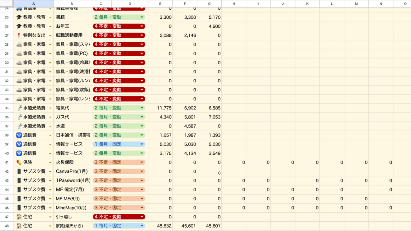Click the furniture icon in row 30
Screen dimensions: 411x231
[x=19, y=62]
